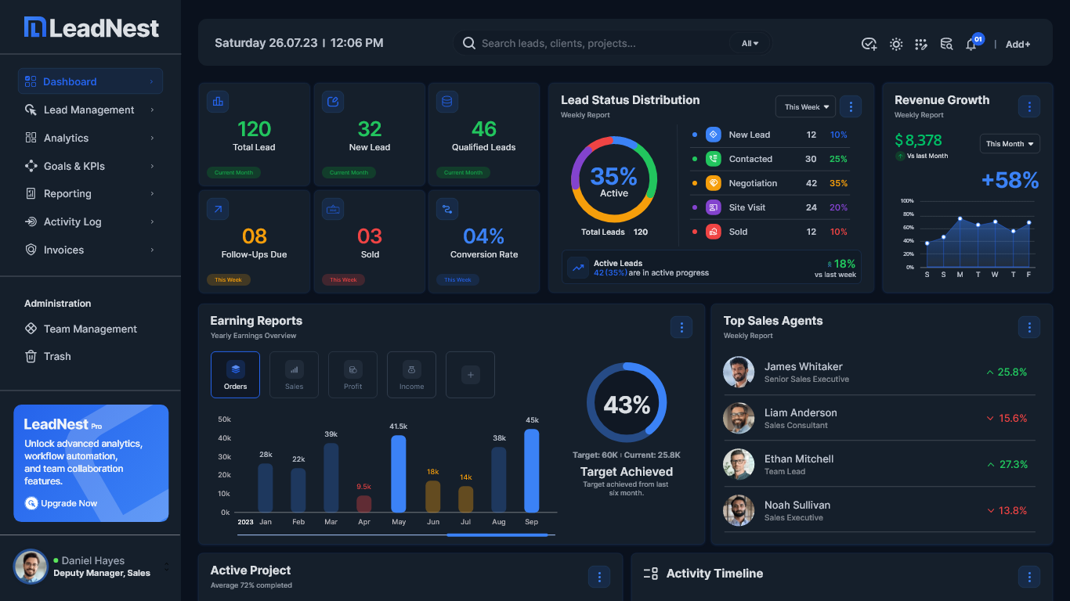The width and height of the screenshot is (1070, 601).
Task: Toggle the sun brightness theme icon
Action: (896, 44)
